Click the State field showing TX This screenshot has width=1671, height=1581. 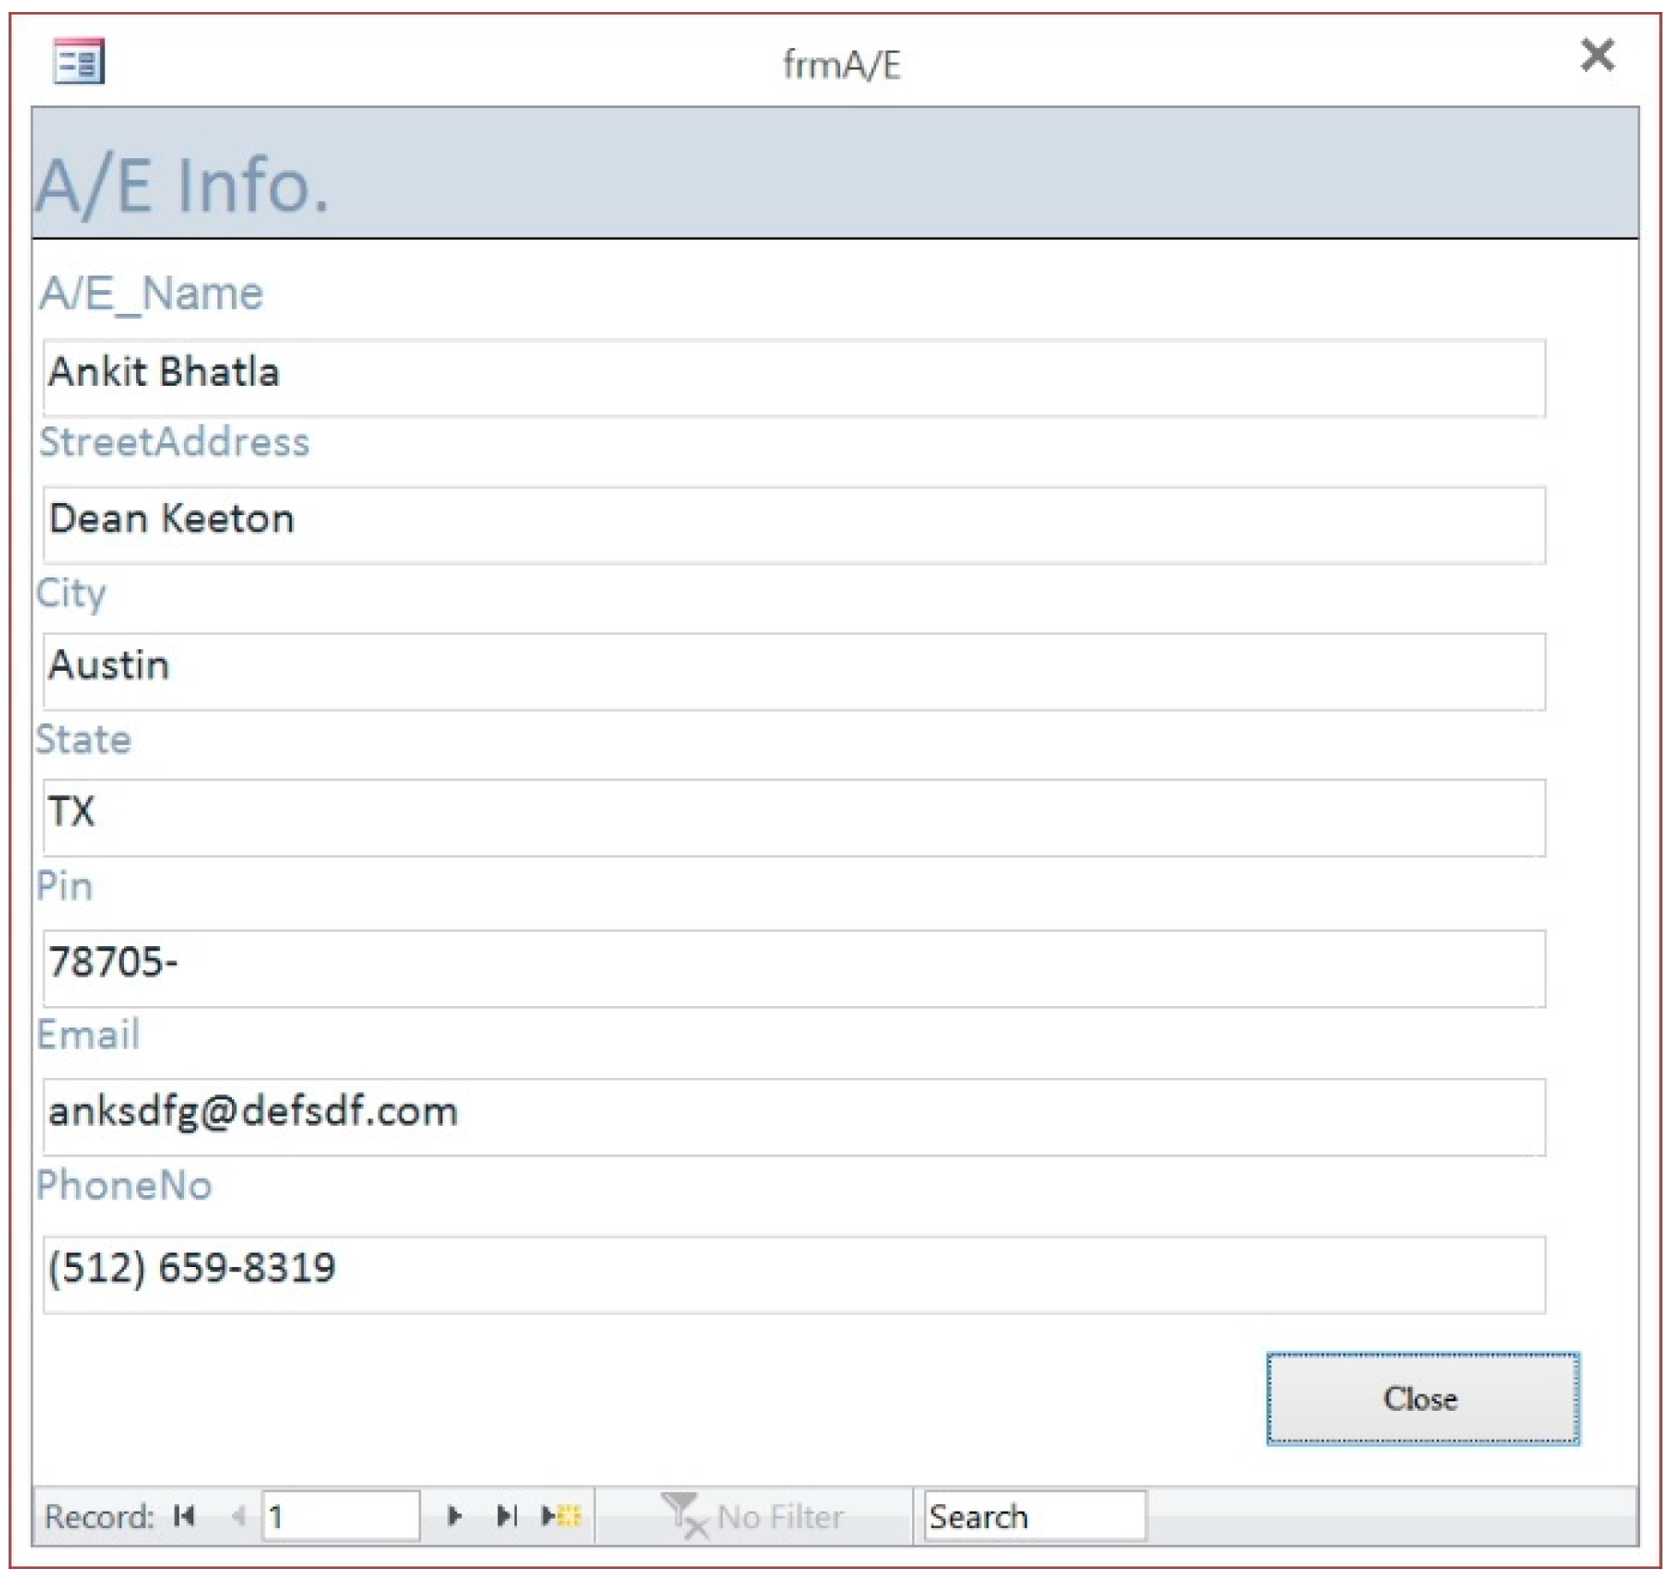(x=793, y=817)
